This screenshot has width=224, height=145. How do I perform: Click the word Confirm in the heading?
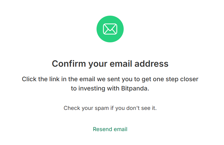click(x=69, y=64)
